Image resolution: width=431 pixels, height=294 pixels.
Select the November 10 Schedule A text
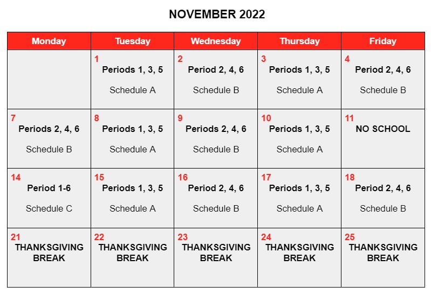[299, 149]
